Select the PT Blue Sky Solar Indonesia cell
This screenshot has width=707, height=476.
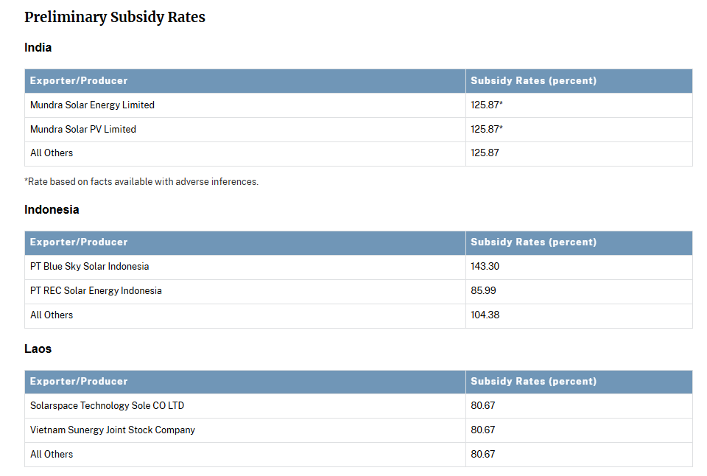[89, 267]
